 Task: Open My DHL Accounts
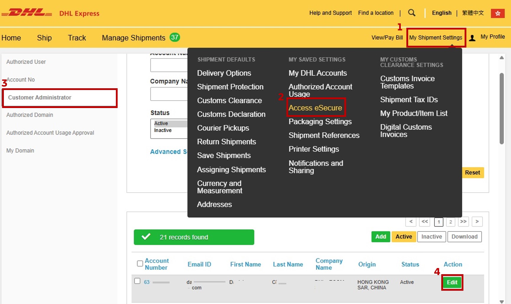click(318, 73)
